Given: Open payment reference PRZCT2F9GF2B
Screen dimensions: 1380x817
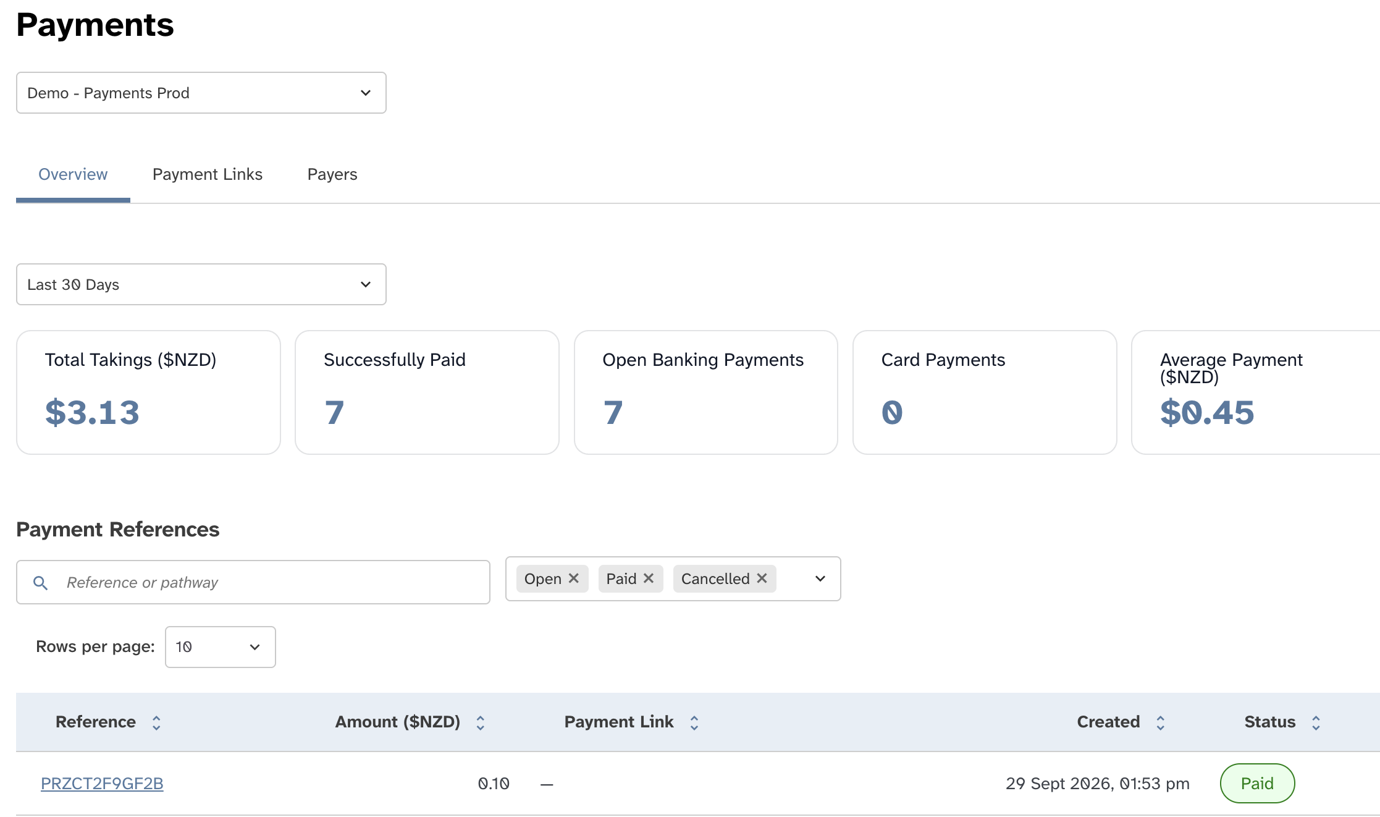Looking at the screenshot, I should (x=102, y=784).
